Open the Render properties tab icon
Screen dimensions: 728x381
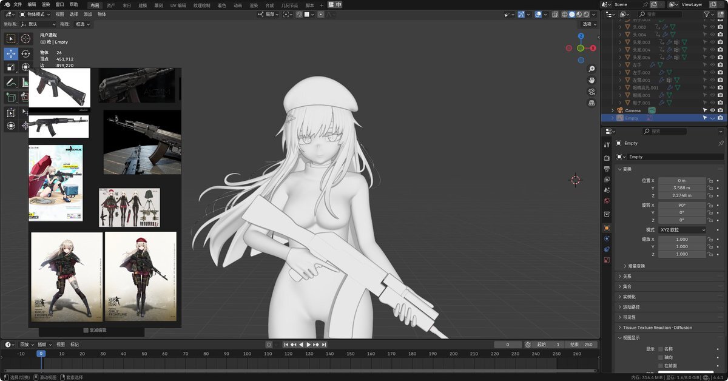pos(607,158)
